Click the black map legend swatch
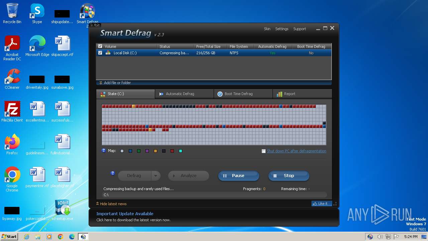 tap(164, 151)
